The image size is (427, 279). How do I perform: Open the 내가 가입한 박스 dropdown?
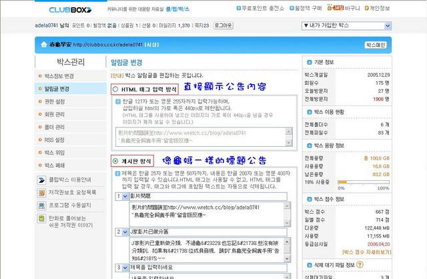pyautogui.click(x=347, y=25)
